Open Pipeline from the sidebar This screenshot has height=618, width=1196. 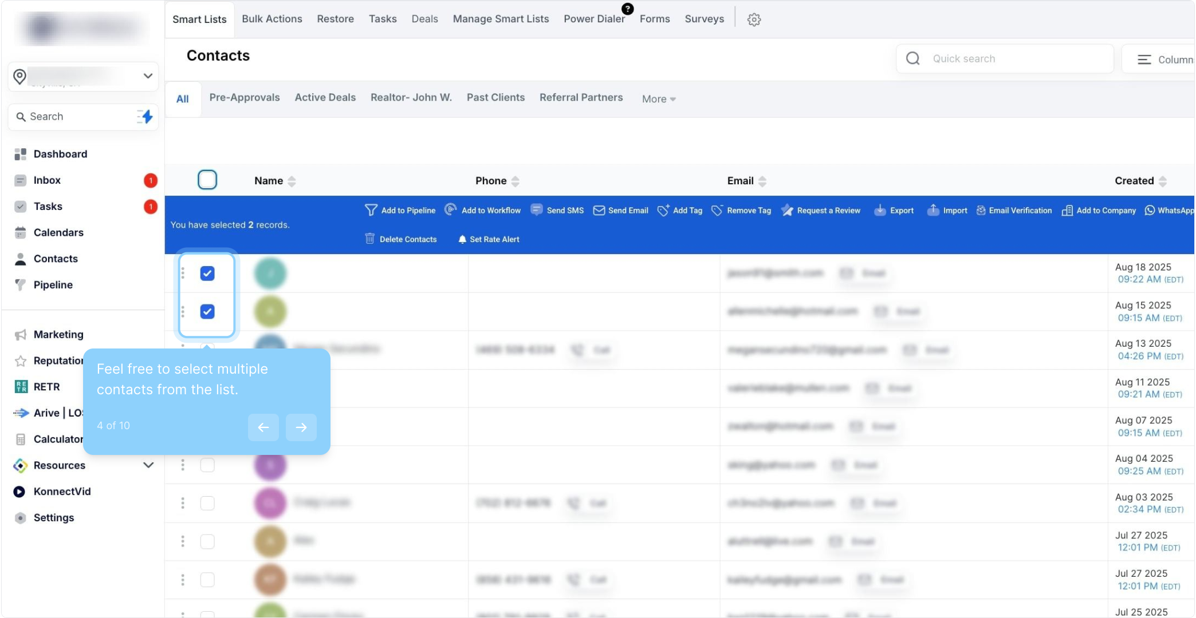tap(53, 284)
